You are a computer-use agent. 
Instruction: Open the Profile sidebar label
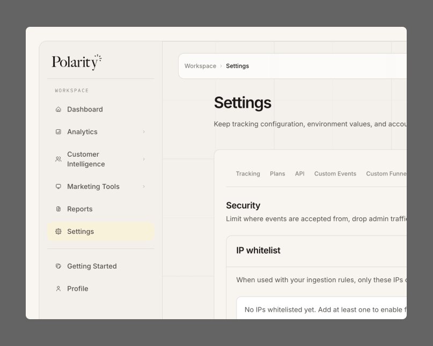click(x=78, y=289)
